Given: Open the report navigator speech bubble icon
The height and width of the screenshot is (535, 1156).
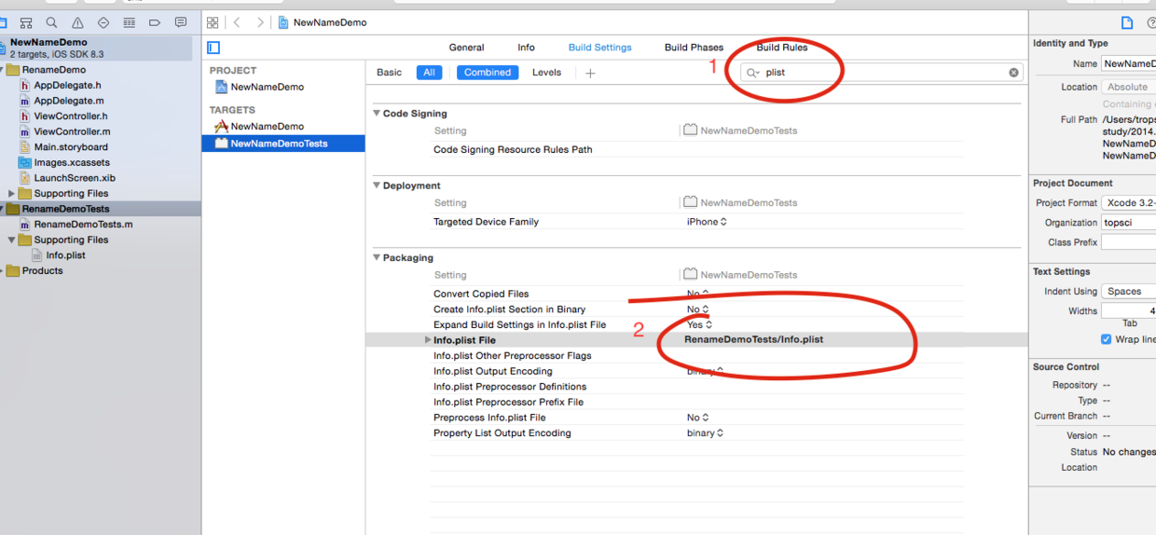Looking at the screenshot, I should pos(181,22).
